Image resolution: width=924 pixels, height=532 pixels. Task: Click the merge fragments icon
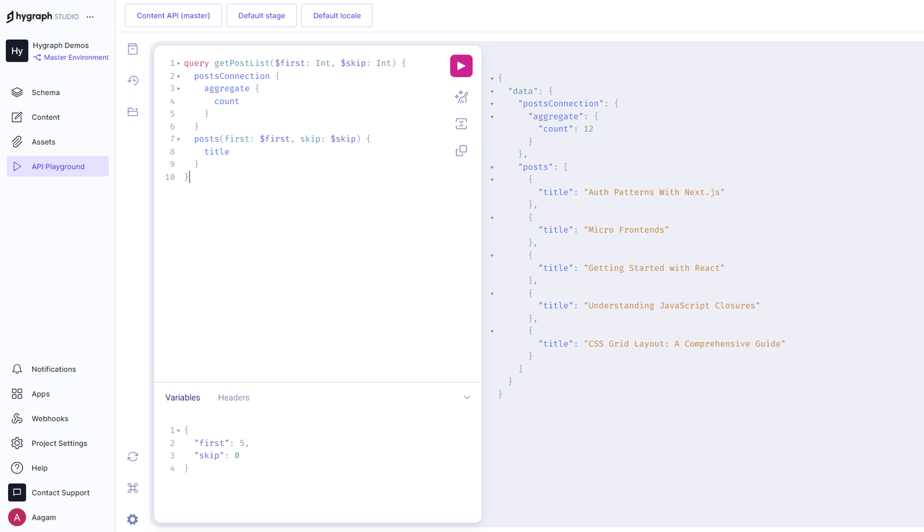click(x=461, y=124)
